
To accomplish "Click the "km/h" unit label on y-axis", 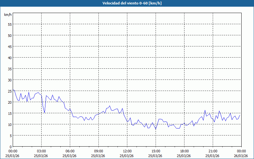I will [x=8, y=15].
